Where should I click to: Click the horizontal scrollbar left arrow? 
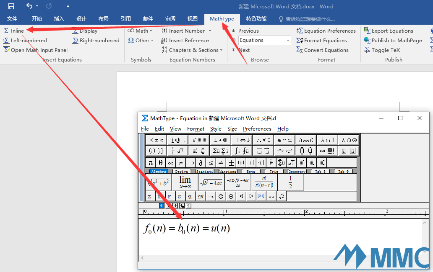pyautogui.click(x=143, y=258)
